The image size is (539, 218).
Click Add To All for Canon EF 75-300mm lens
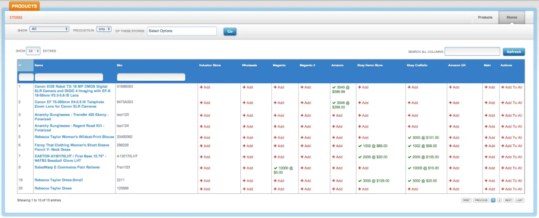point(511,103)
